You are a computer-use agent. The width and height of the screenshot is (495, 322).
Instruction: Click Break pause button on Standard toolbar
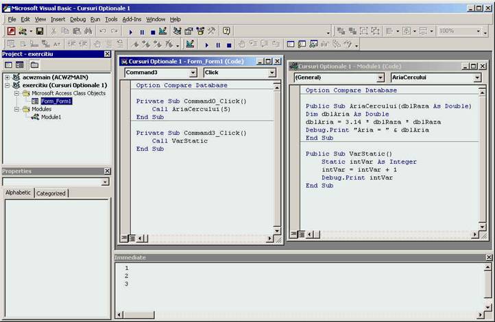(142, 32)
